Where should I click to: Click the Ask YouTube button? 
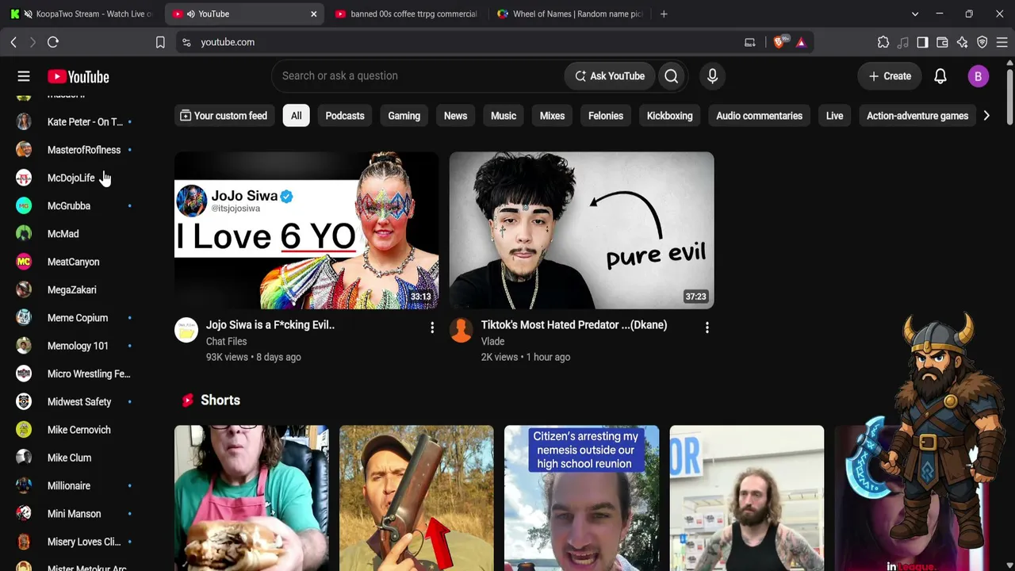click(610, 76)
